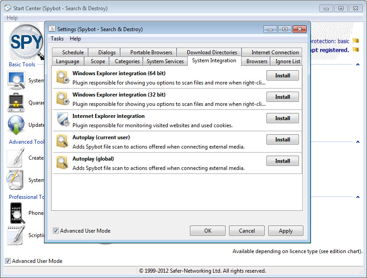Install Internet Explorer integration

tap(282, 118)
